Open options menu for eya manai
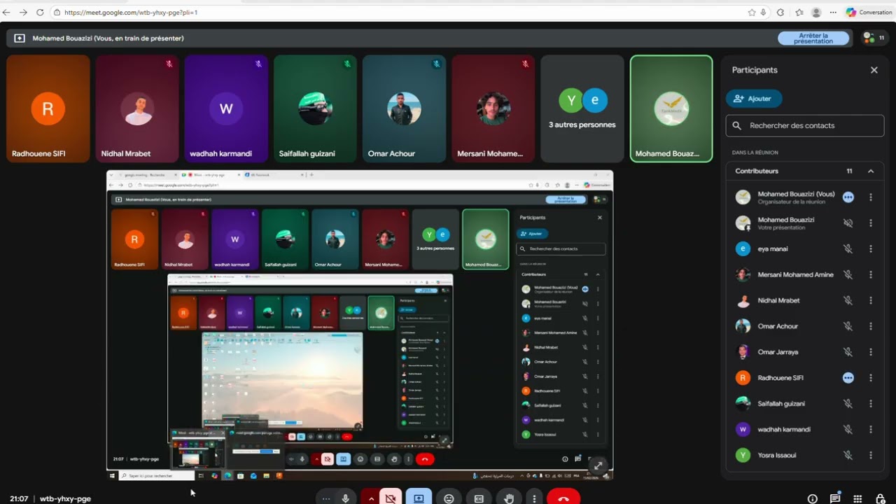896x504 pixels. (x=871, y=248)
